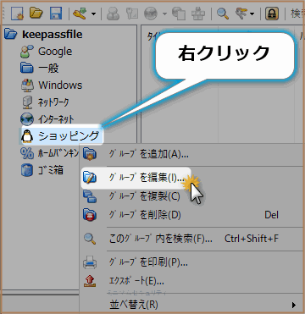Viewport: 305px width, 314px height.
Task: Open the Open URL dropdown arrow
Action: pyautogui.click(x=164, y=14)
